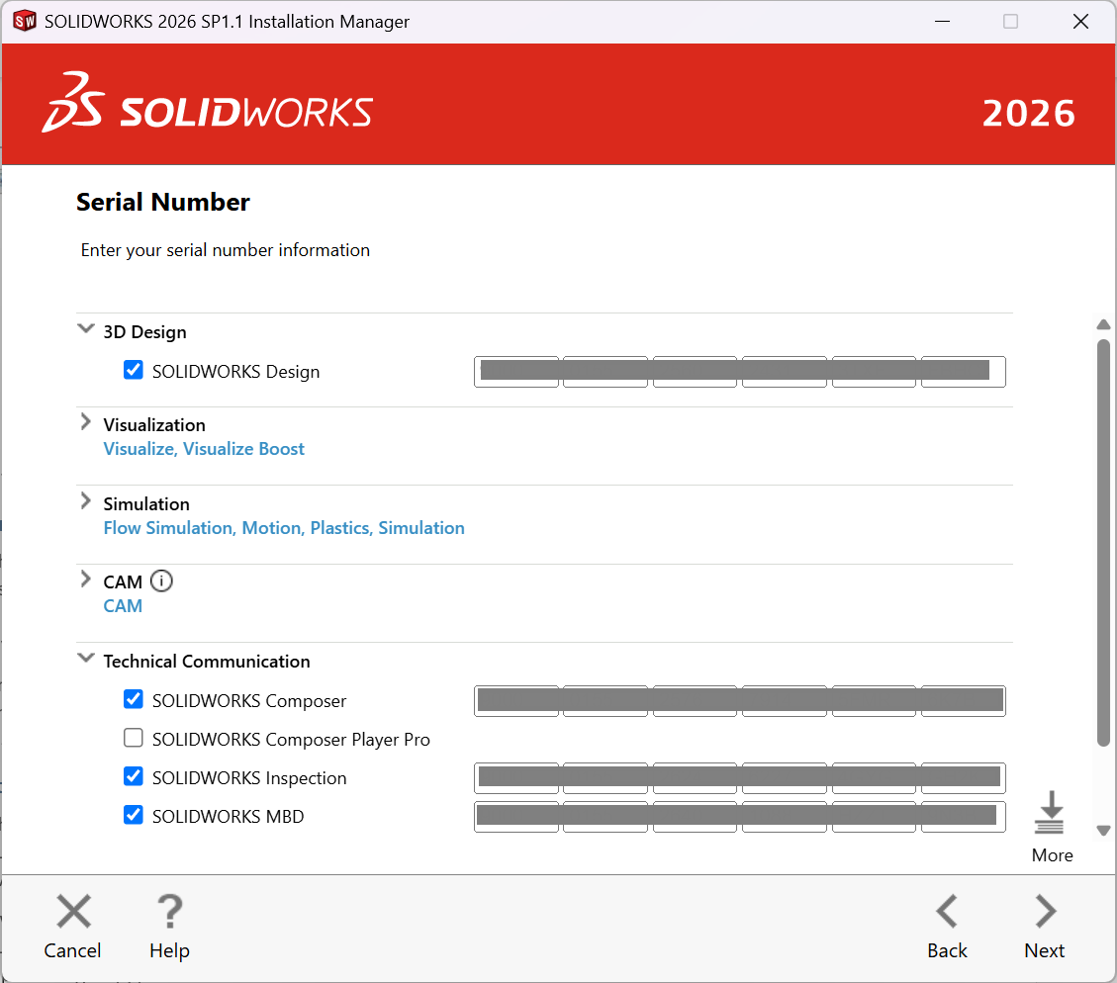Click the first SOLIDWORKS Inspection serial field
This screenshot has width=1117, height=983.
517,778
